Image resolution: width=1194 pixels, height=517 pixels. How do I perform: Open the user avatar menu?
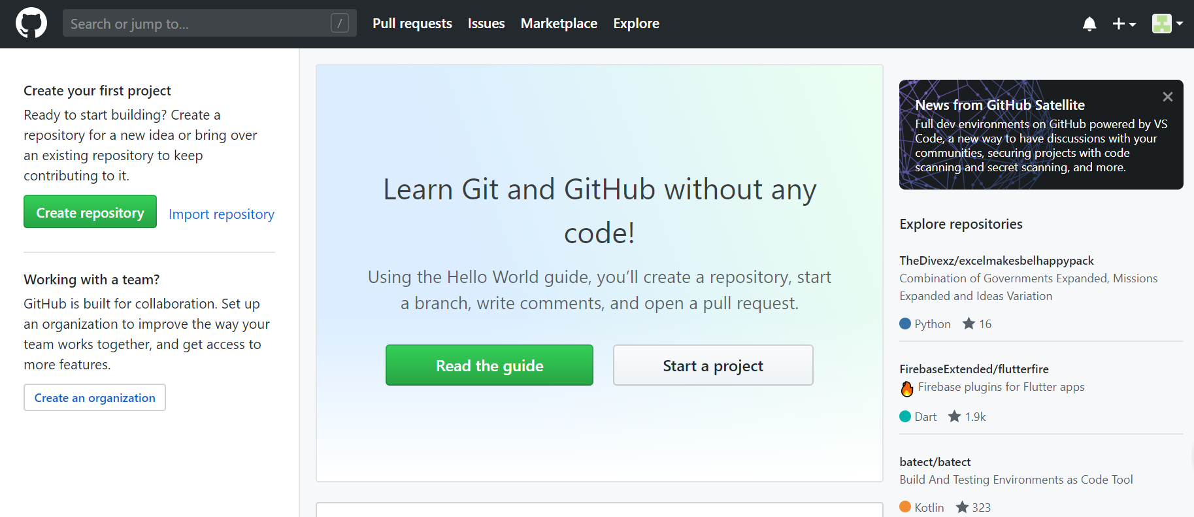coord(1167,24)
